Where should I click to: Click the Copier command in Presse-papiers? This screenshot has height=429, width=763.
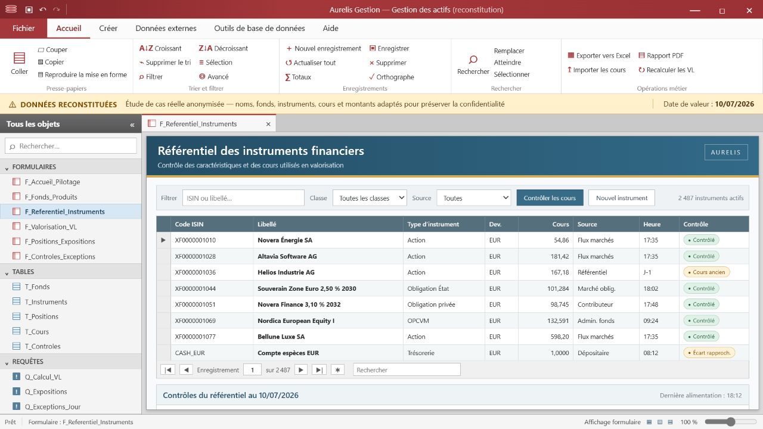[x=51, y=62]
